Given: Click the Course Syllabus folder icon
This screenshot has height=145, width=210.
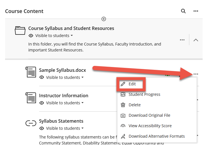Looking at the screenshot, I should [20, 31].
